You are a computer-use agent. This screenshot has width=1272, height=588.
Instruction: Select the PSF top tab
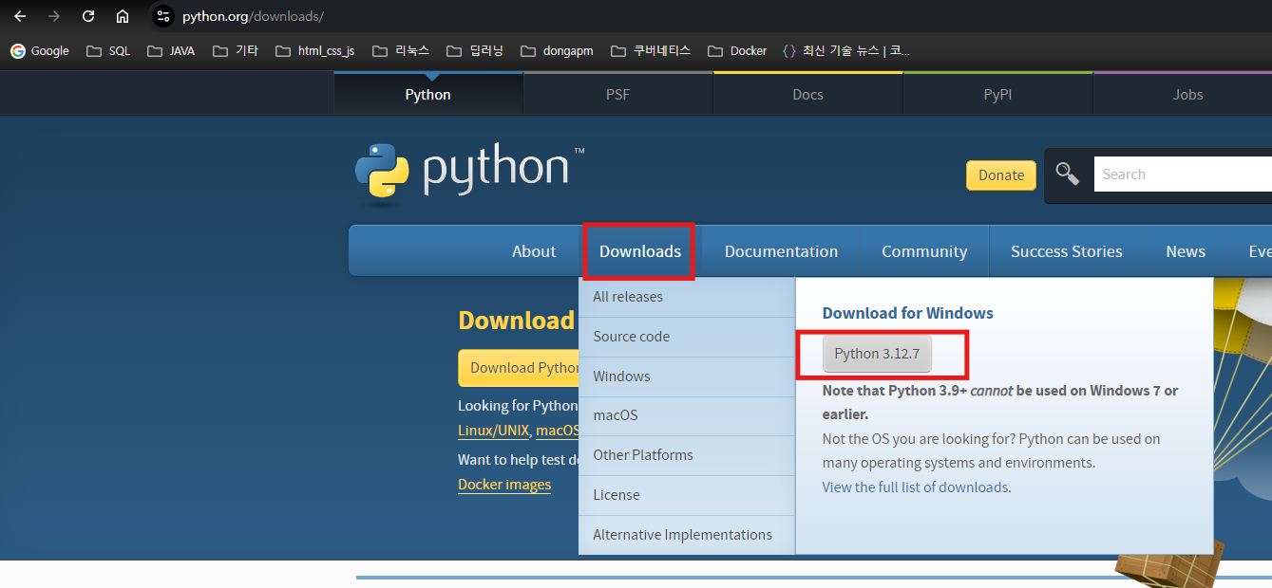(x=617, y=95)
